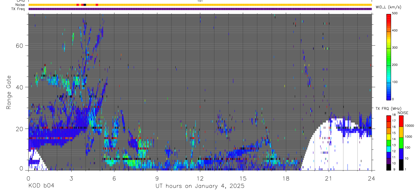Click the 'Noise' row label at top
This screenshot has height=193, width=418.
point(20,5)
